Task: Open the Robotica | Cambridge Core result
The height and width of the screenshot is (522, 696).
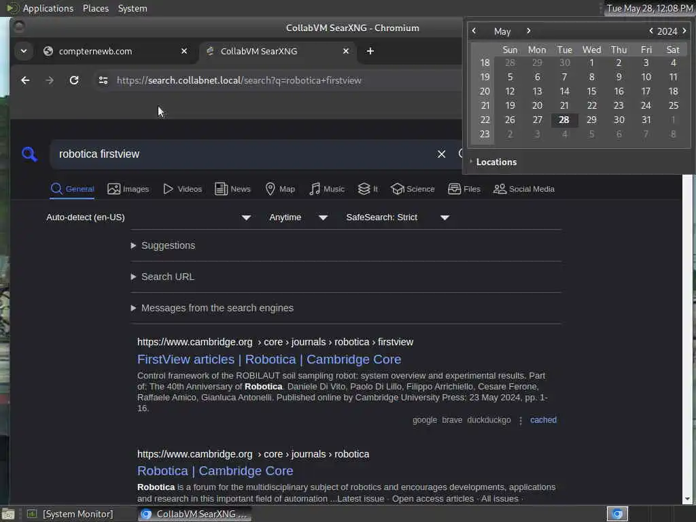Action: (x=215, y=471)
